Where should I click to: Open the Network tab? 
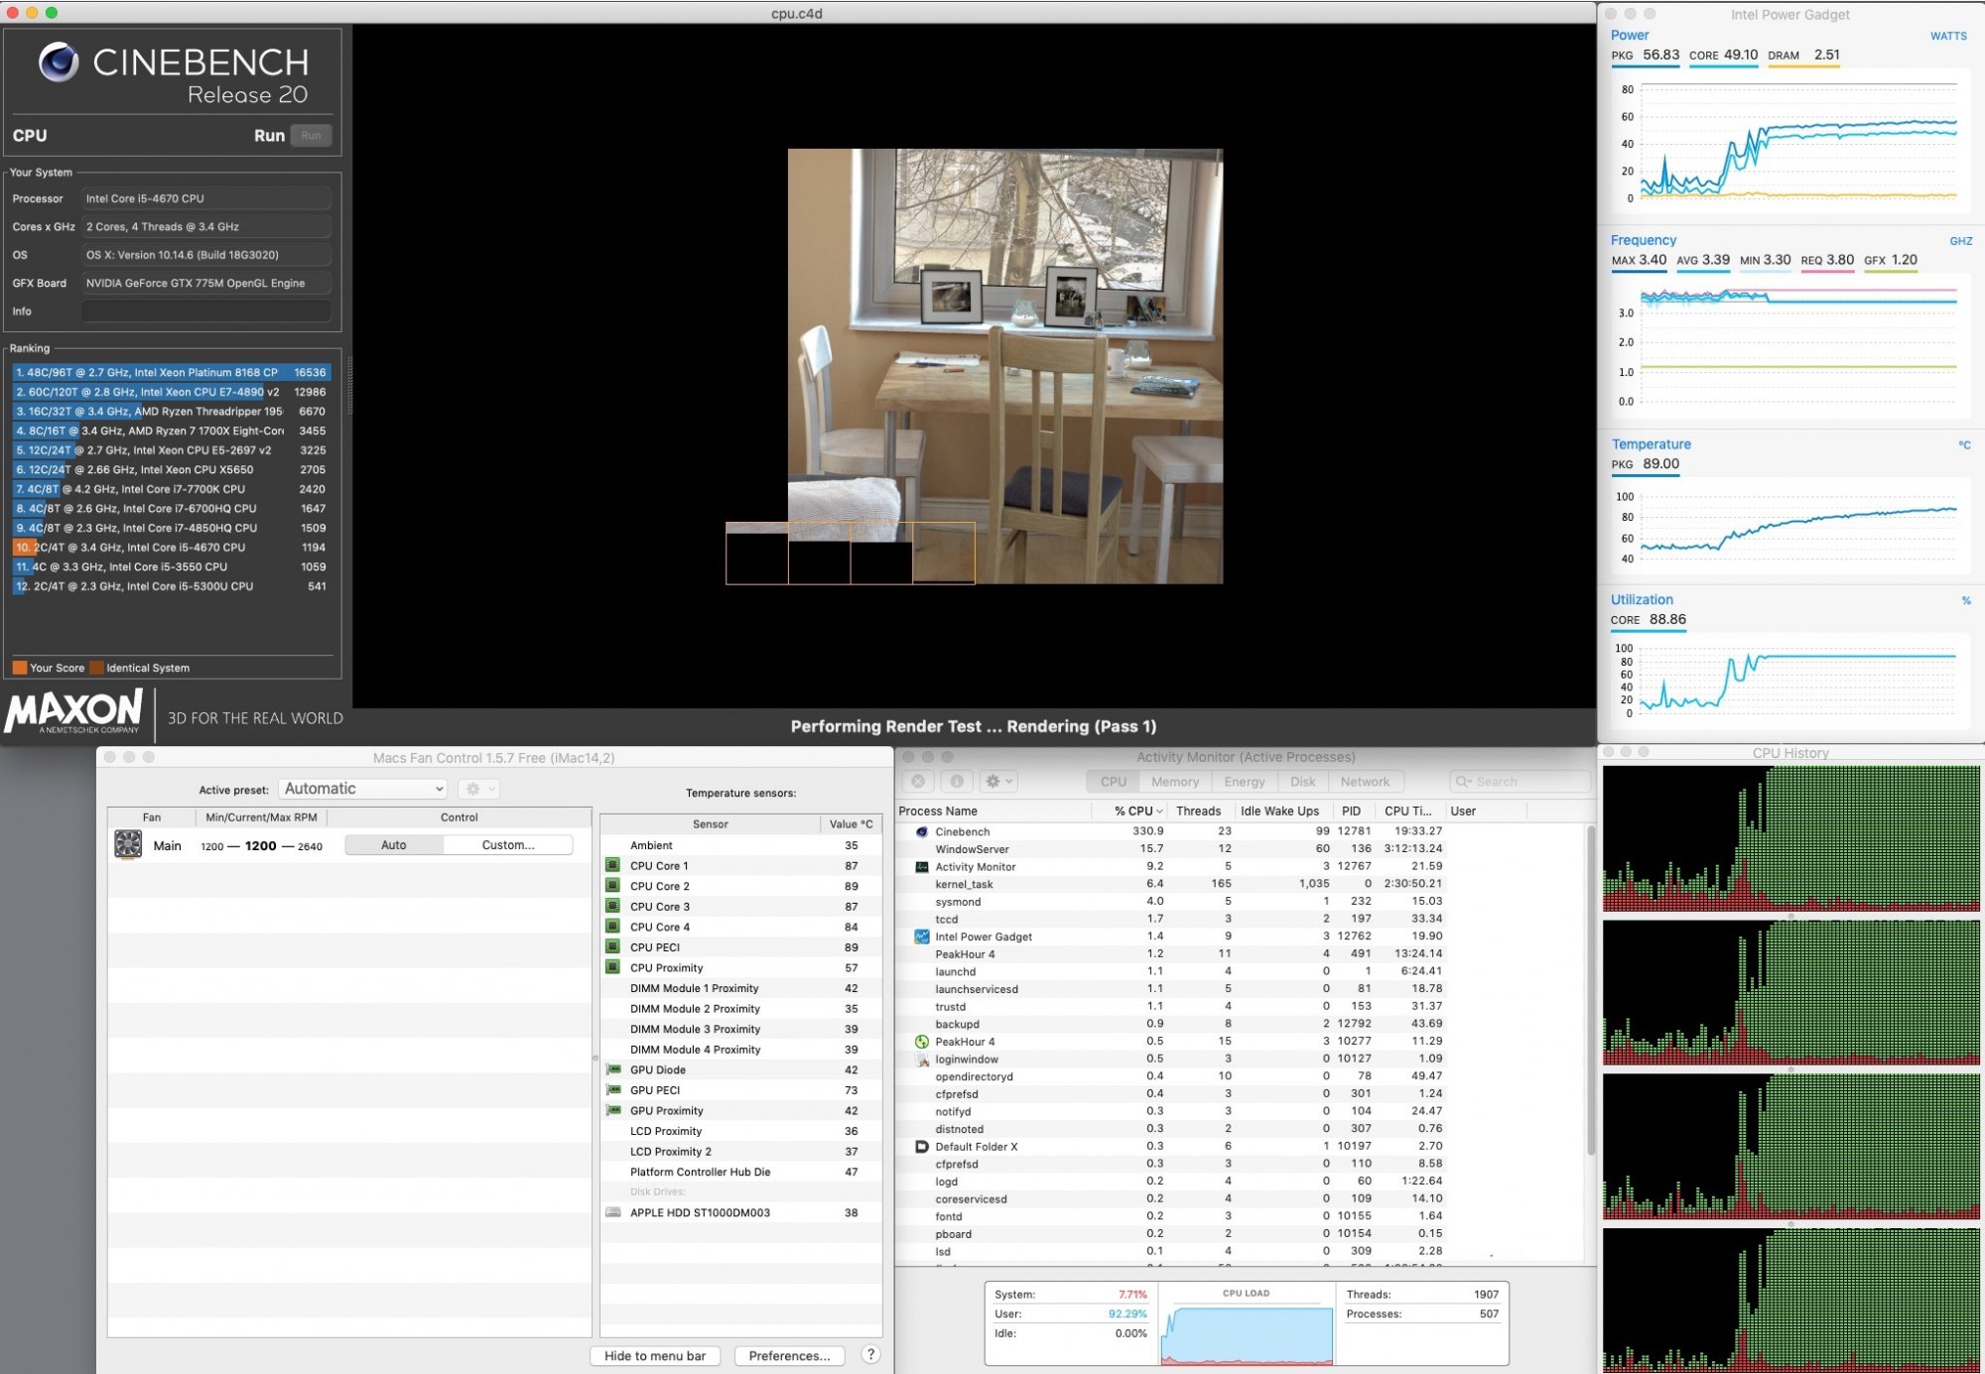pos(1365,782)
